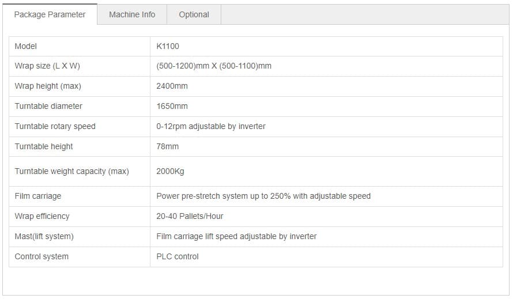Click the 0-12rpm adjustable by inverter text

coord(211,126)
